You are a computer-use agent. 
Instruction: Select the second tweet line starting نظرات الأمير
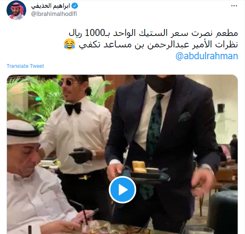coord(158,45)
